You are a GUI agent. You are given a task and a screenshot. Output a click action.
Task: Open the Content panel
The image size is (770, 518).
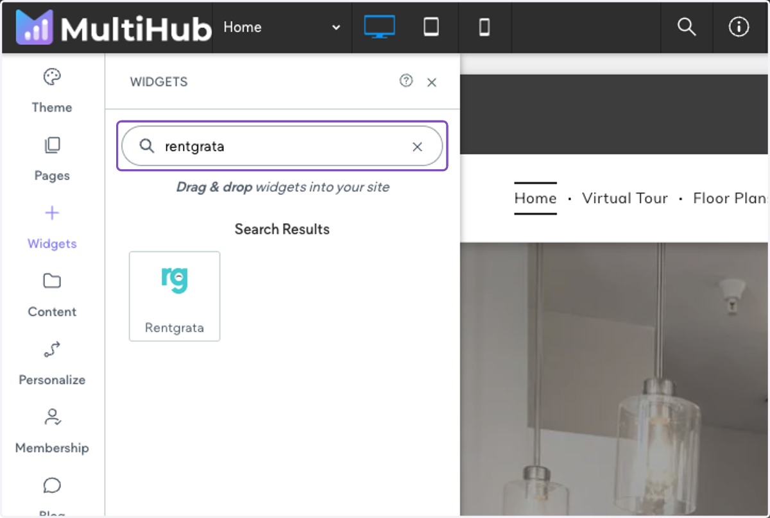coord(52,295)
